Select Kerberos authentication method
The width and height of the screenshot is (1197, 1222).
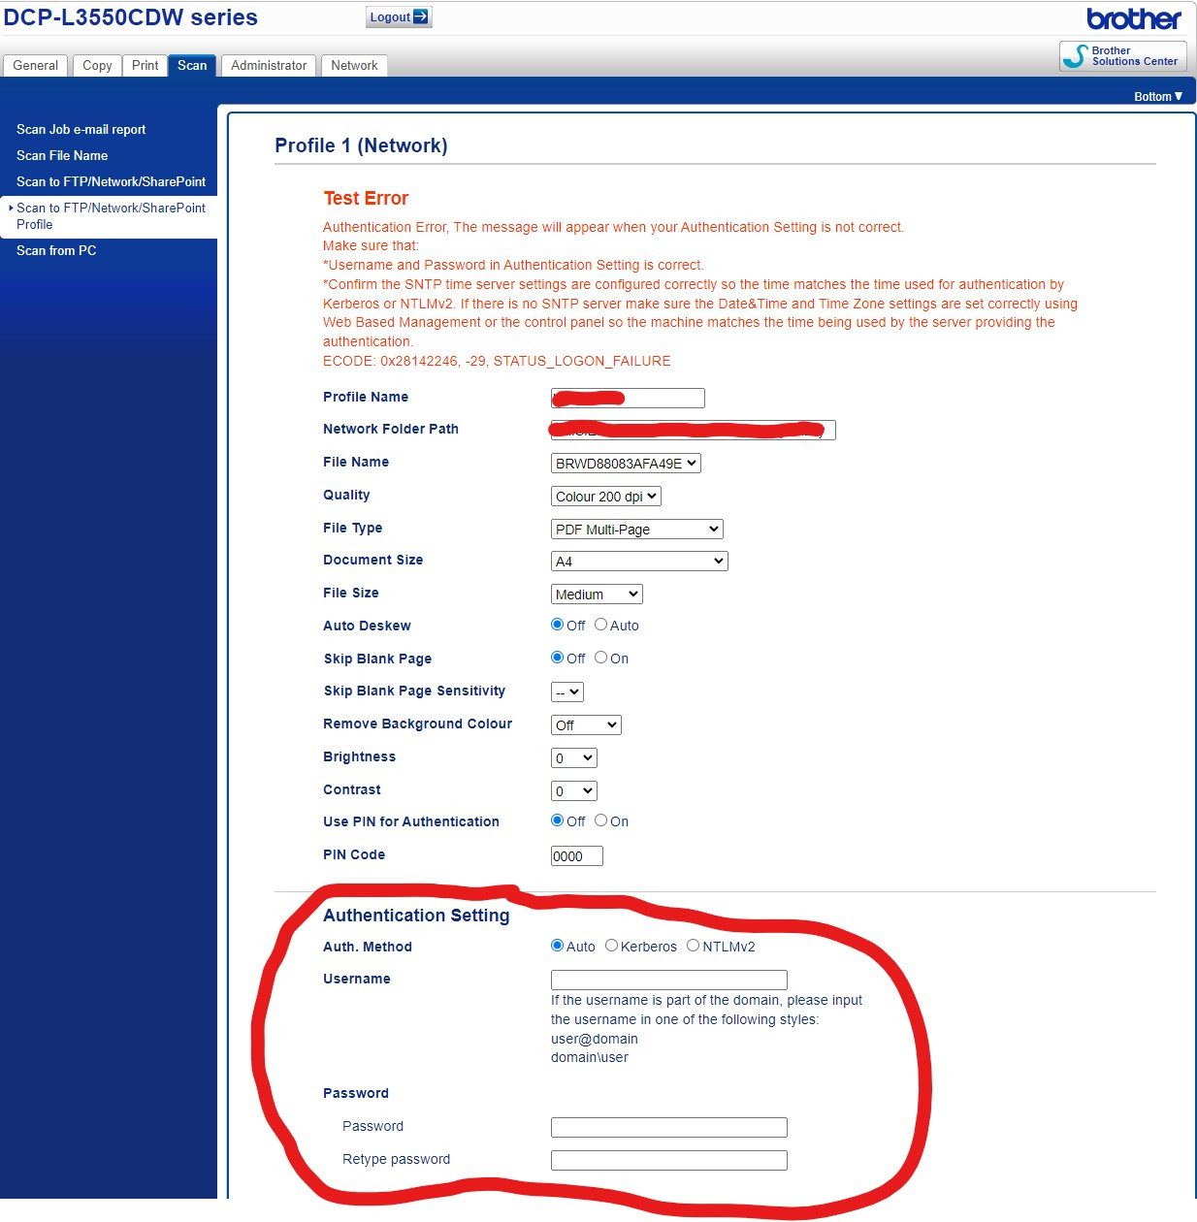(x=611, y=945)
